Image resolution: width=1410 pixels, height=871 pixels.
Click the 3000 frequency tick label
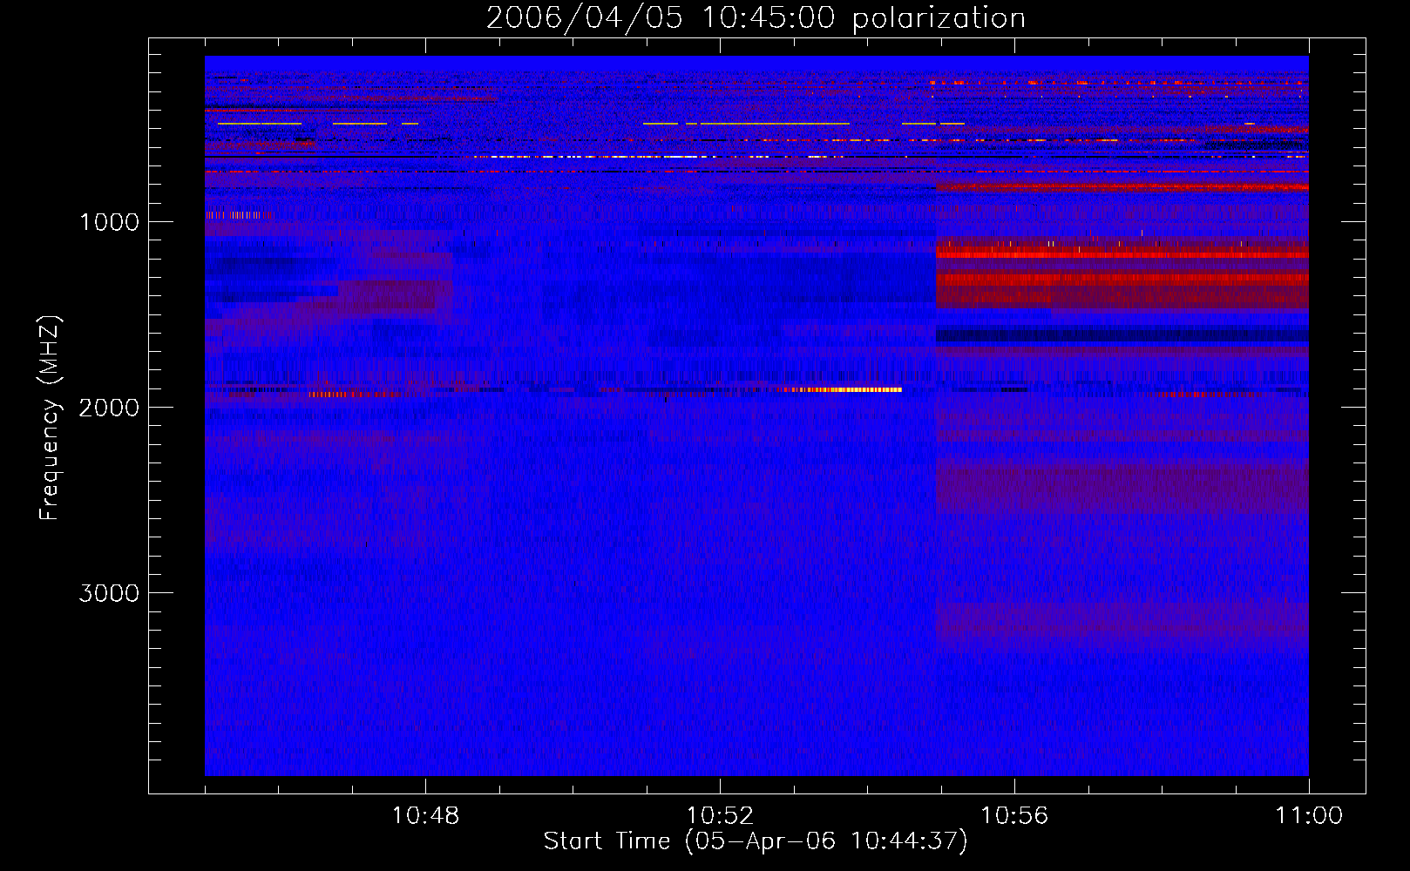pos(109,593)
